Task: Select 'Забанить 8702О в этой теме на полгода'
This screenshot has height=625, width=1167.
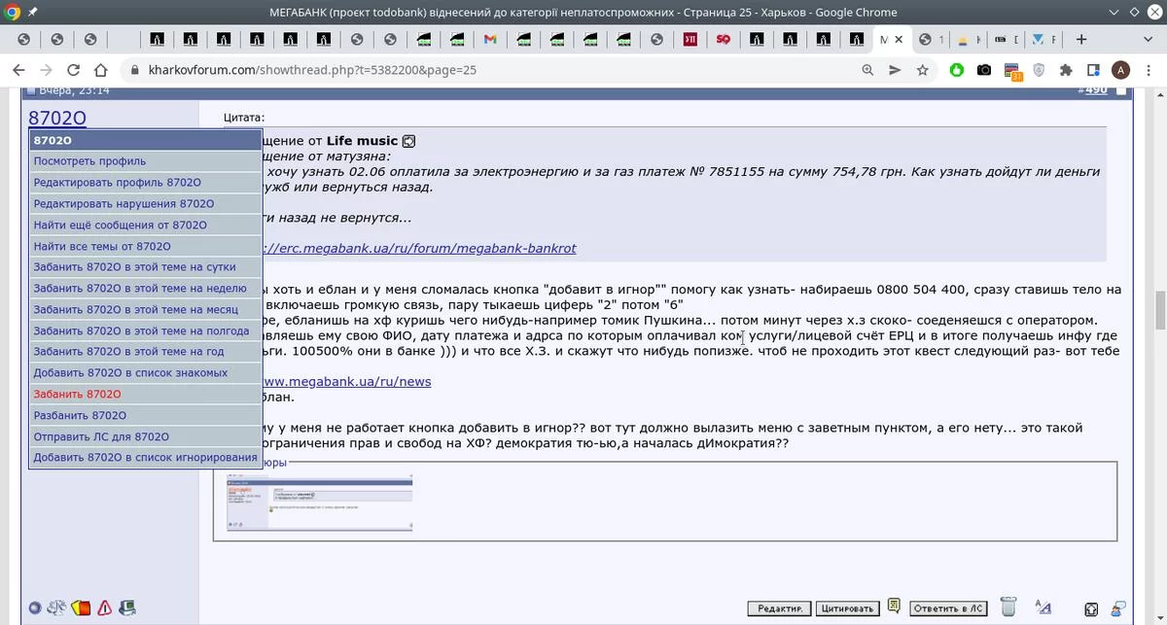Action: tap(146, 331)
